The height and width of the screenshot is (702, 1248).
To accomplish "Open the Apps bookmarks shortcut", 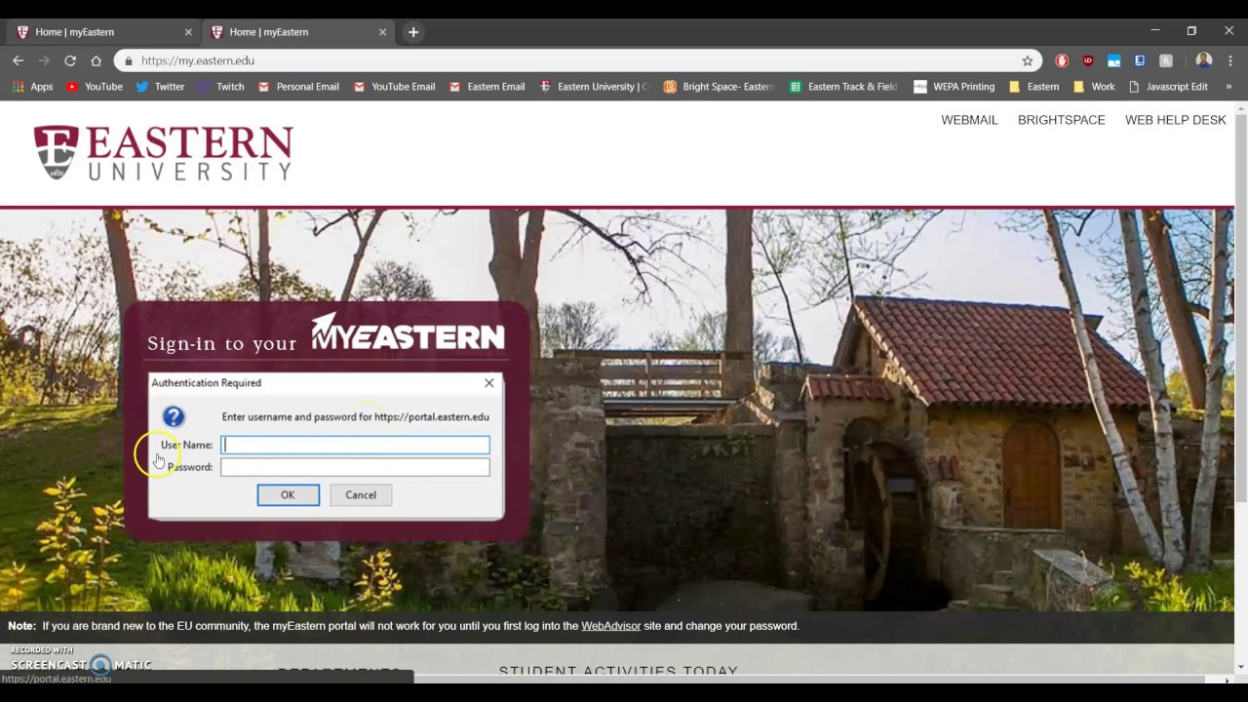I will pos(32,87).
